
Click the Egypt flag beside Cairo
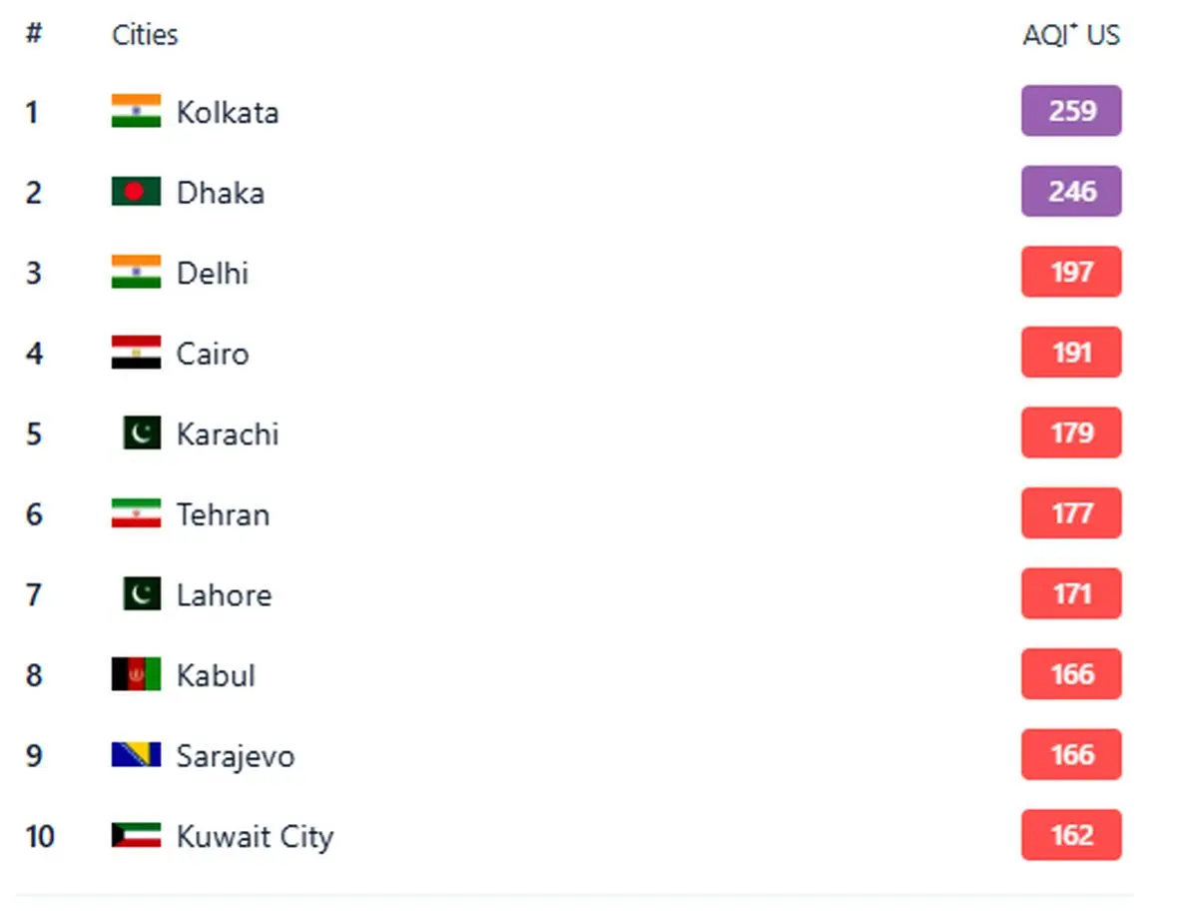pyautogui.click(x=136, y=353)
